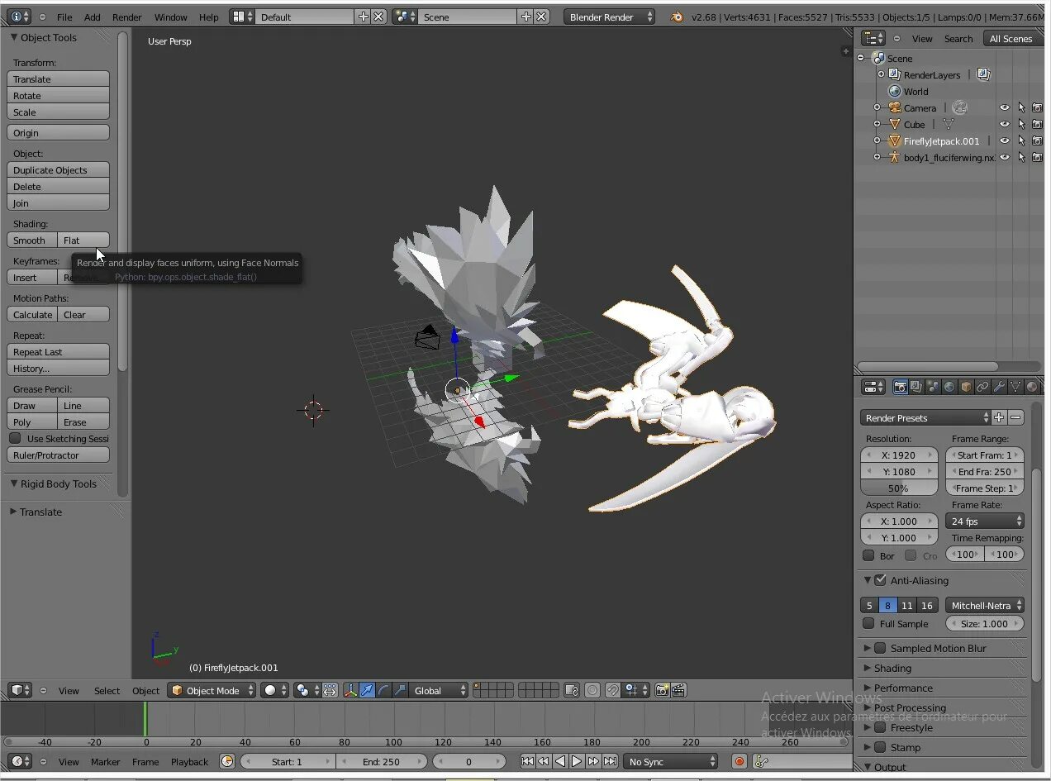Screen dimensions: 1051x781
Task: Toggle the 3D manipulator widget icon
Action: [x=350, y=690]
